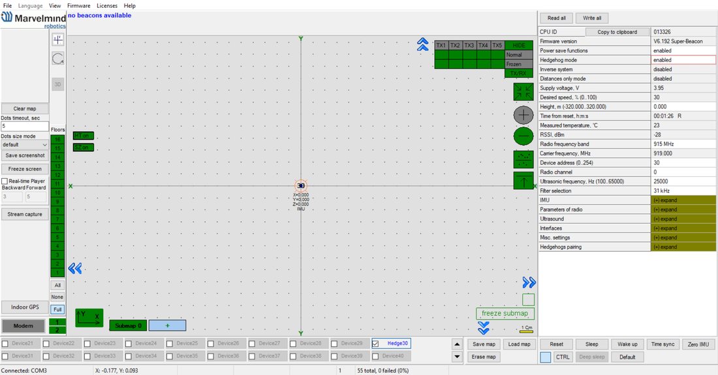The width and height of the screenshot is (718, 375).
Task: Click the Indoor GPS button
Action: pyautogui.click(x=25, y=307)
